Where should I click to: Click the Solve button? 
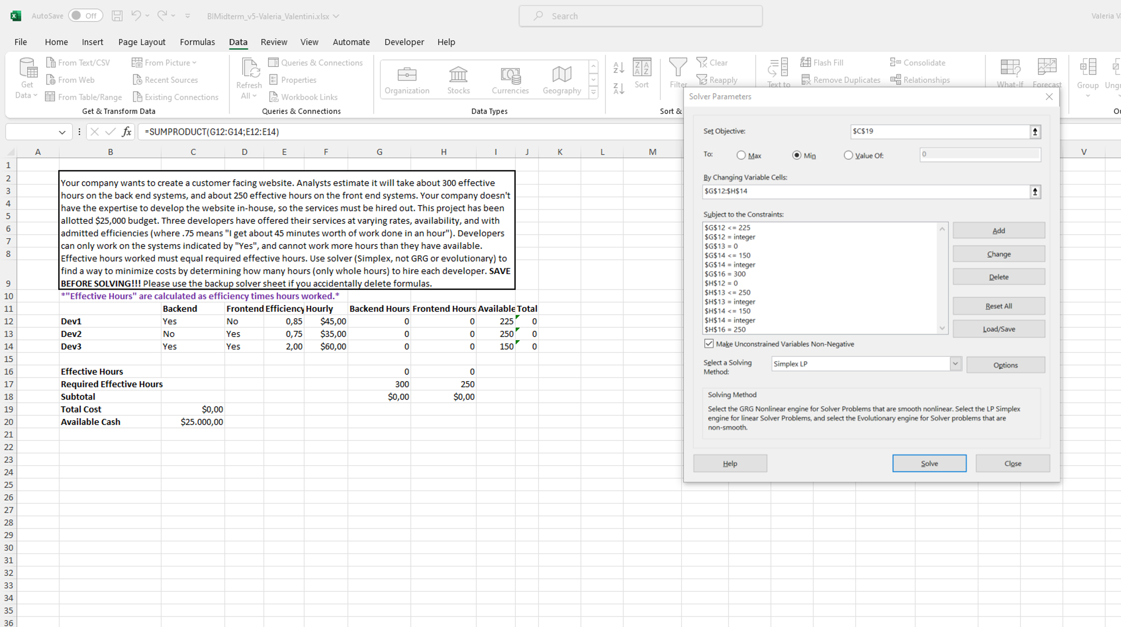pyautogui.click(x=929, y=463)
